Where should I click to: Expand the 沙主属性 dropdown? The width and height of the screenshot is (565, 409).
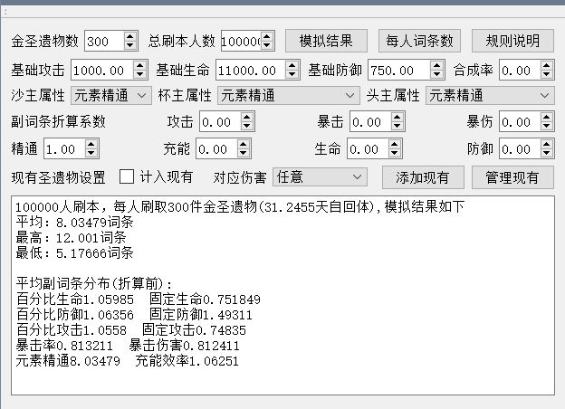pos(111,95)
